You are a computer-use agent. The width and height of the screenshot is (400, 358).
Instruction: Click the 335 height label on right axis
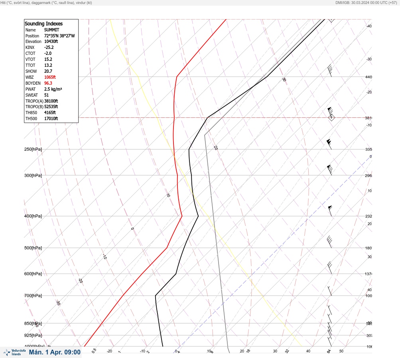(x=368, y=149)
